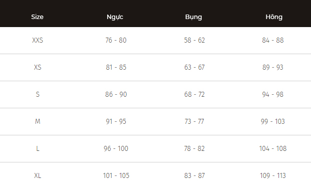Click waist value 58 - 62
This screenshot has height=189, width=311.
coord(194,40)
